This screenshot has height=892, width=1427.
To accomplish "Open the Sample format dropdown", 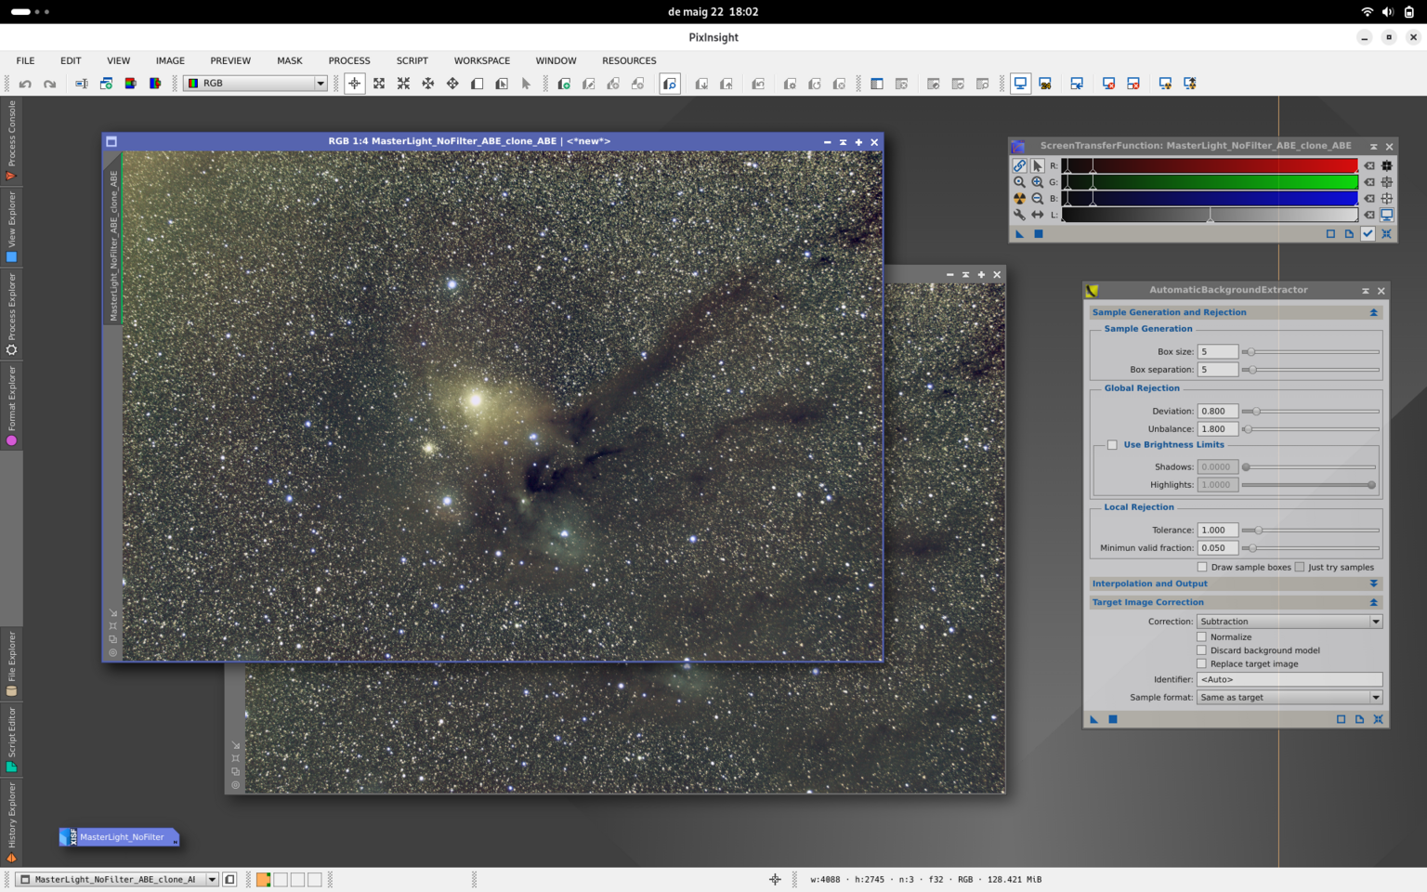I will [x=1290, y=698].
